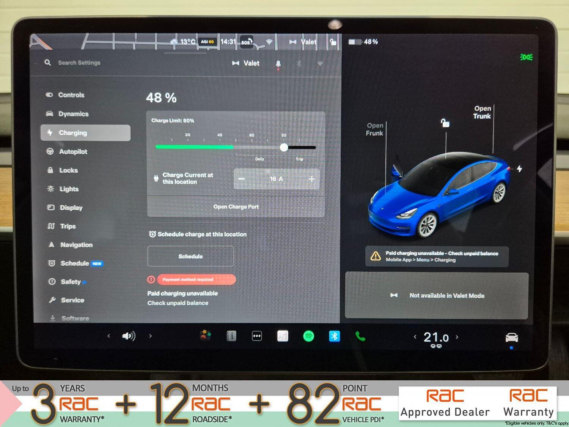Tap the car controls icon
This screenshot has height=427, width=569.
pos(511,337)
